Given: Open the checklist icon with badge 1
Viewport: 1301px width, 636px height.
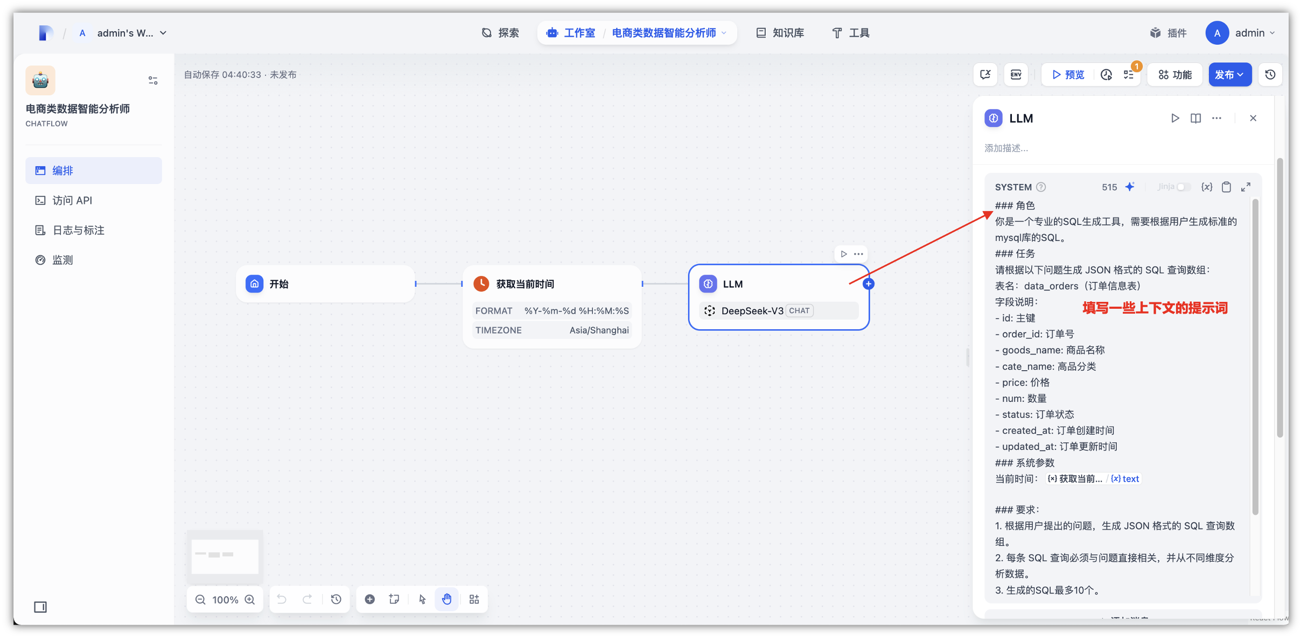Looking at the screenshot, I should coord(1130,74).
